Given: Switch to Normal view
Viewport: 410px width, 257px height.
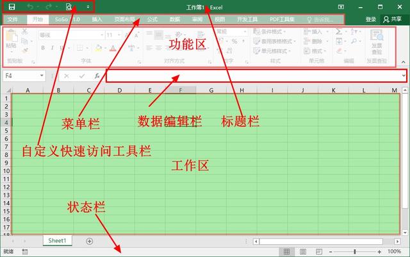Looking at the screenshot, I should [x=286, y=252].
